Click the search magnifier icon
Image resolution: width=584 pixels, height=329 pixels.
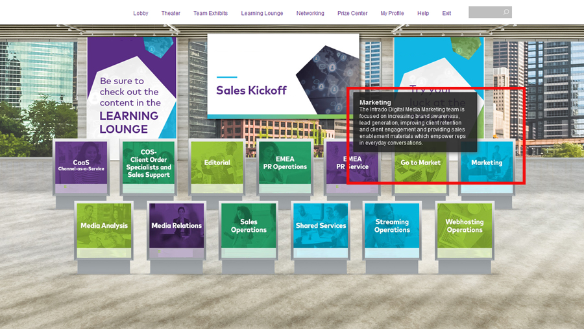pos(506,12)
